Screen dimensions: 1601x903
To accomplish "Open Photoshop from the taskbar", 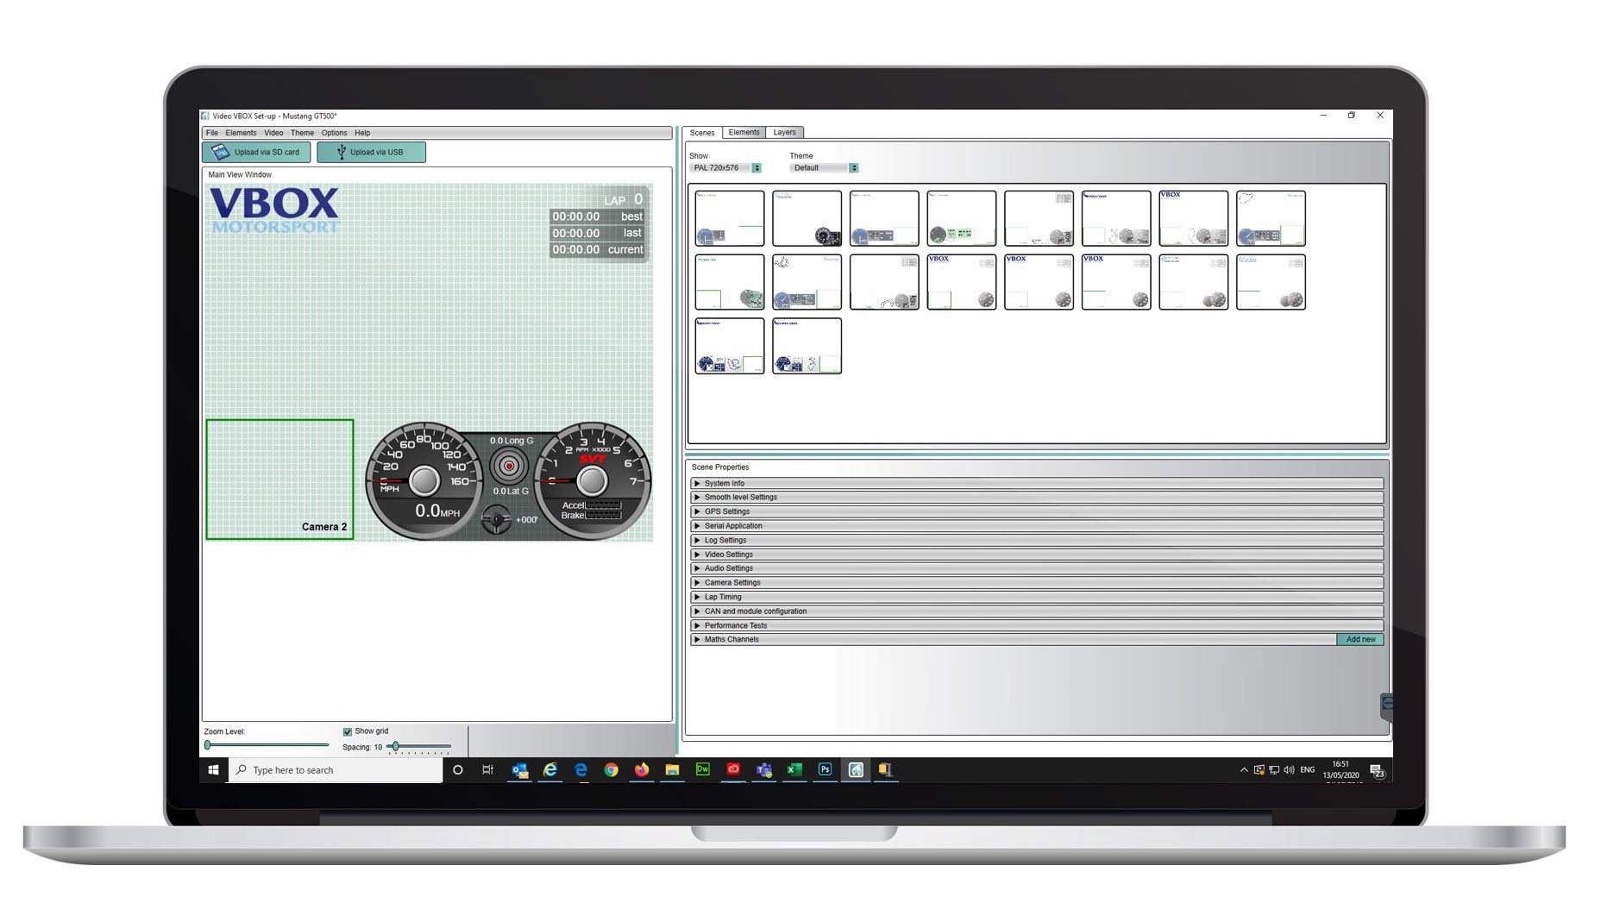I will (x=825, y=769).
